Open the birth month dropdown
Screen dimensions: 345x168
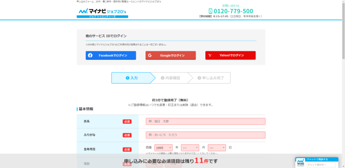click(190, 148)
